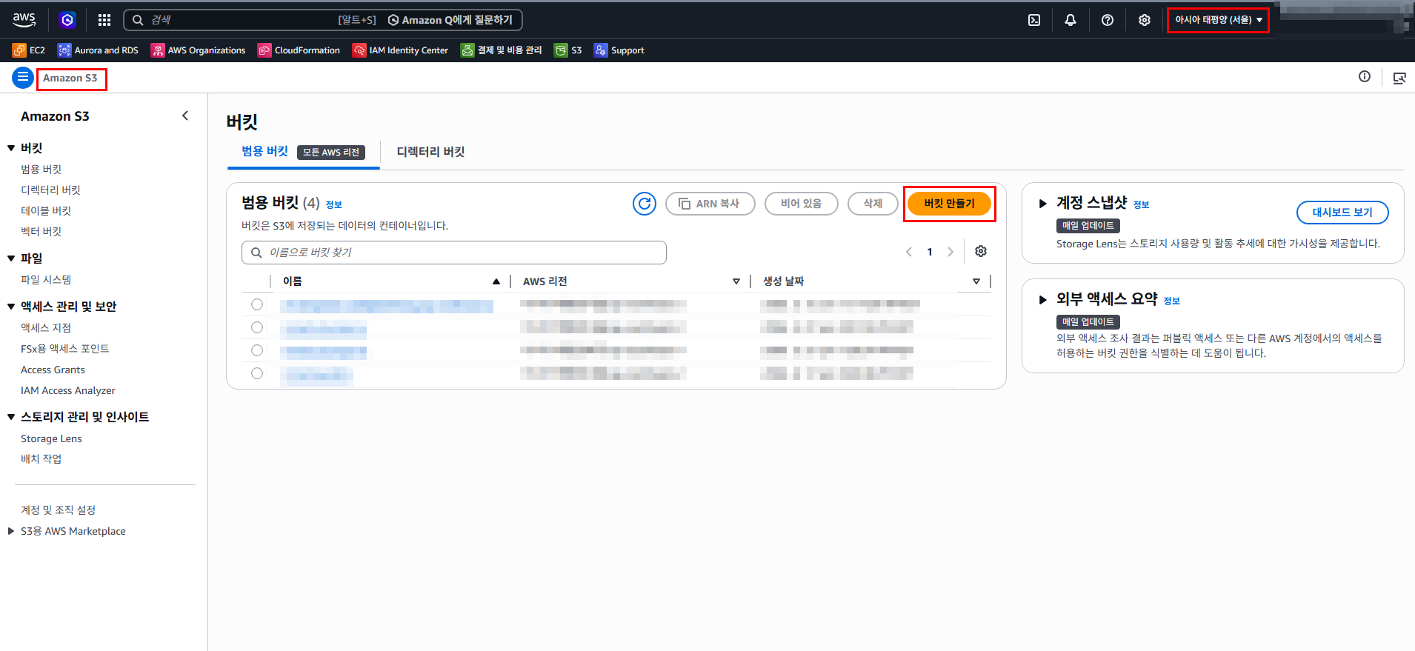Viewport: 1415px width, 651px height.
Task: Click the 대시보드 보기 button
Action: [1342, 213]
